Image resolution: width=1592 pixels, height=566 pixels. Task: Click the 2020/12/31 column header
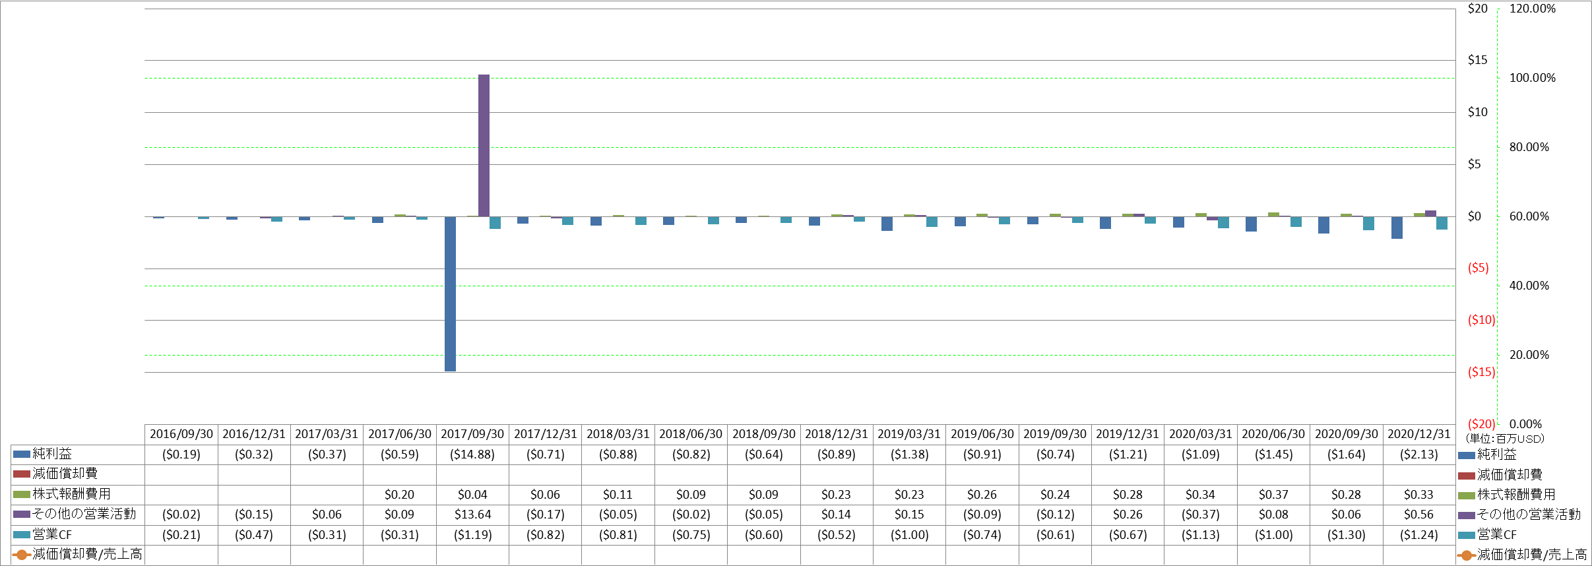point(1419,434)
